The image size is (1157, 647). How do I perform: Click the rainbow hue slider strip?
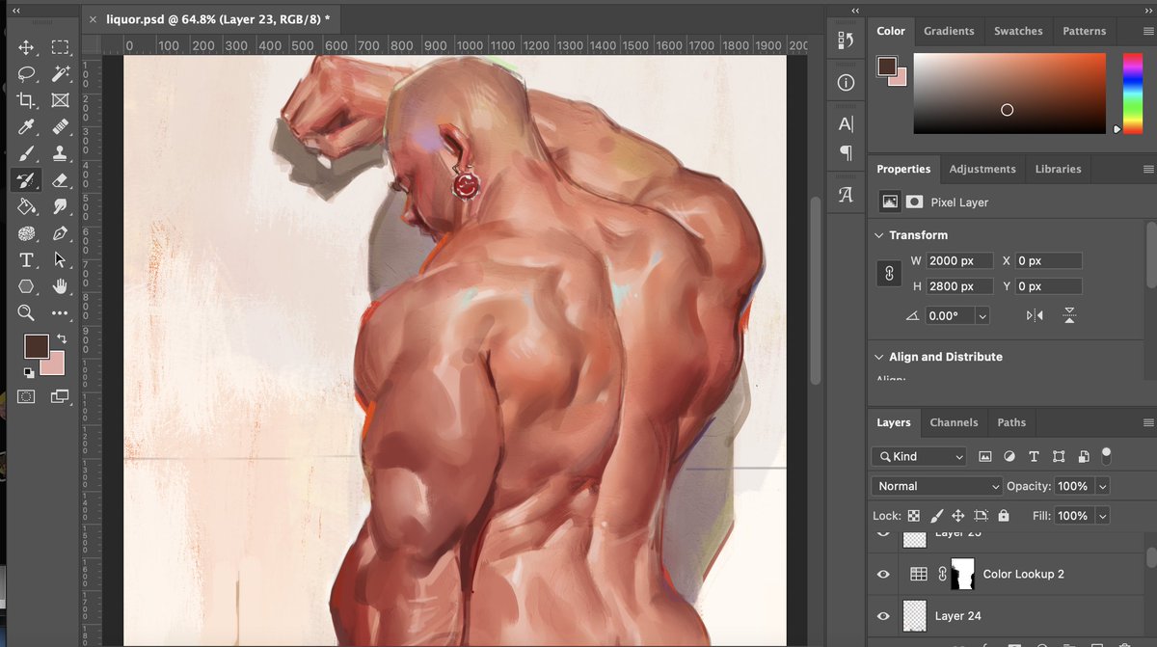[x=1133, y=93]
